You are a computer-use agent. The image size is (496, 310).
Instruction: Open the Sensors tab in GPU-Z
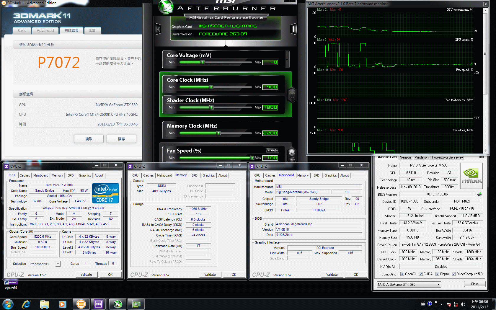coord(406,157)
